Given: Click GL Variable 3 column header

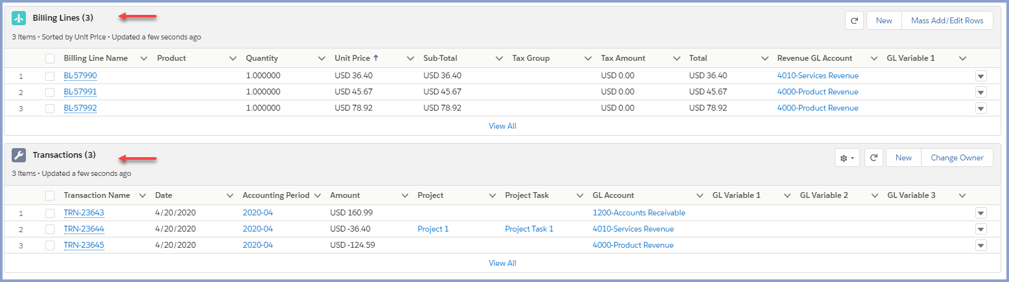Looking at the screenshot, I should pyautogui.click(x=911, y=195).
